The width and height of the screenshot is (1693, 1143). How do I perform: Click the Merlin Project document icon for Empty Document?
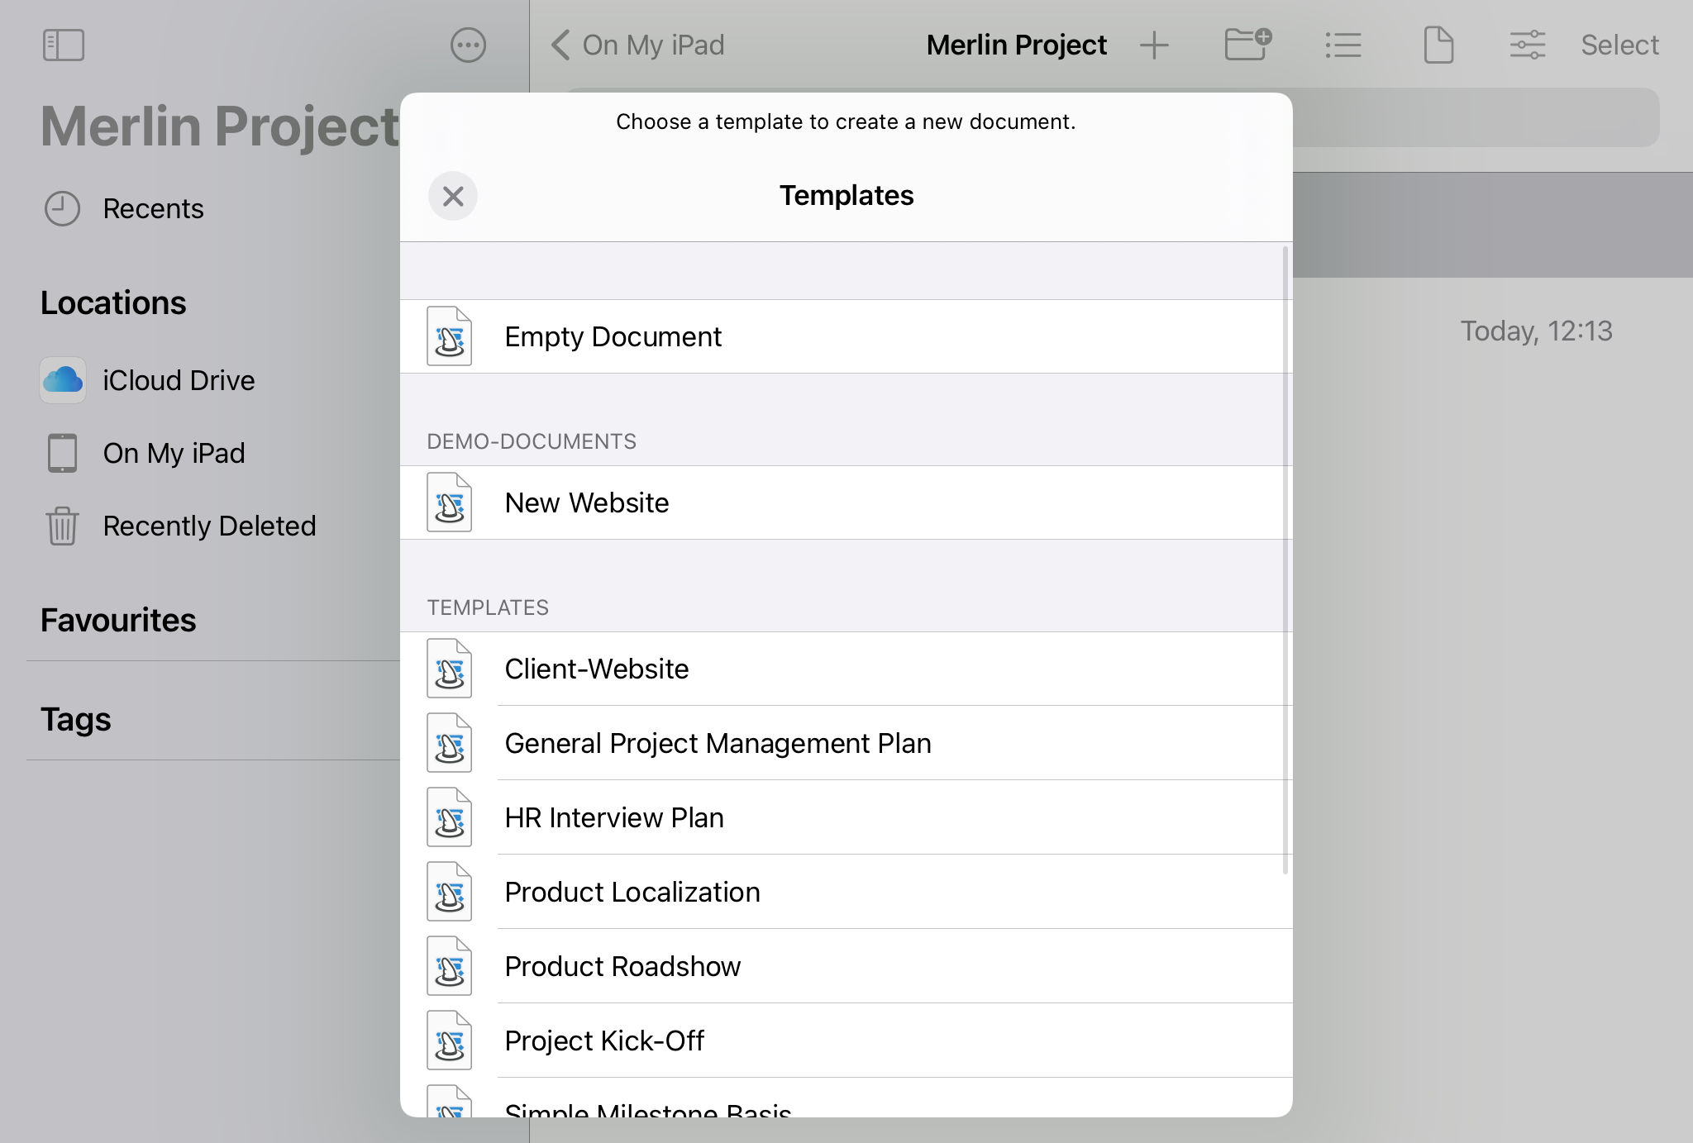pos(451,336)
